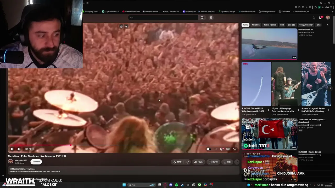Screen dimensions: 335x188
Task: Click the mini player icon atop video
Action: 121,26
